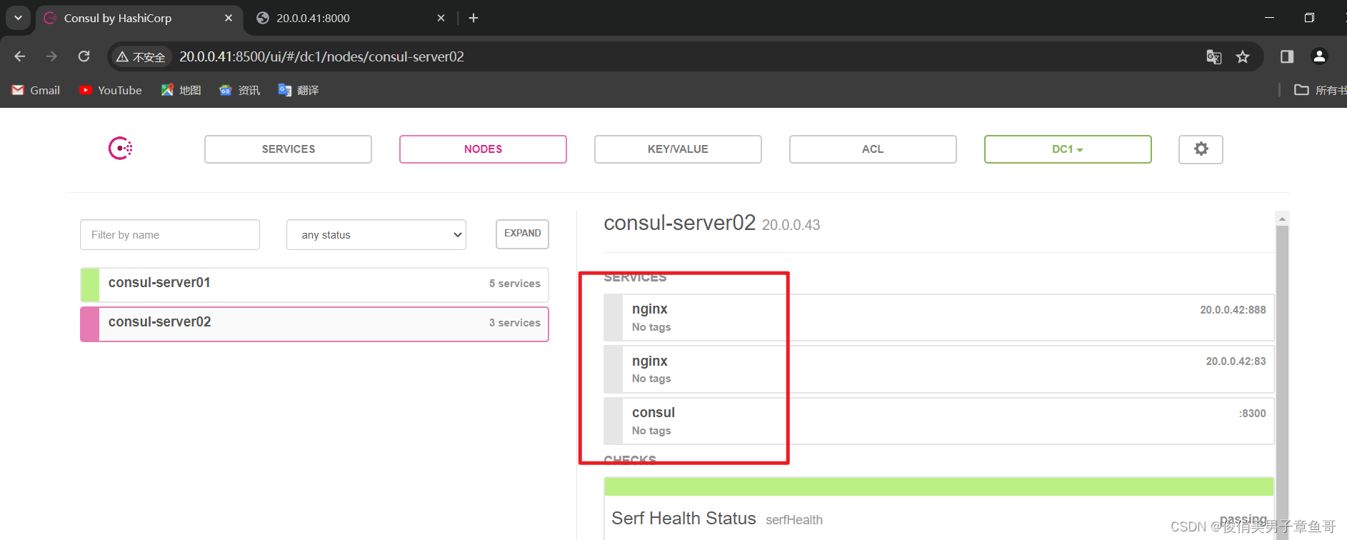
Task: Click the Serf Health Status check
Action: 938,509
